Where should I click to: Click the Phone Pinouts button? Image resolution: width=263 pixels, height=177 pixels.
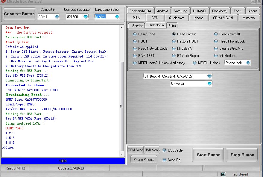(x=144, y=160)
